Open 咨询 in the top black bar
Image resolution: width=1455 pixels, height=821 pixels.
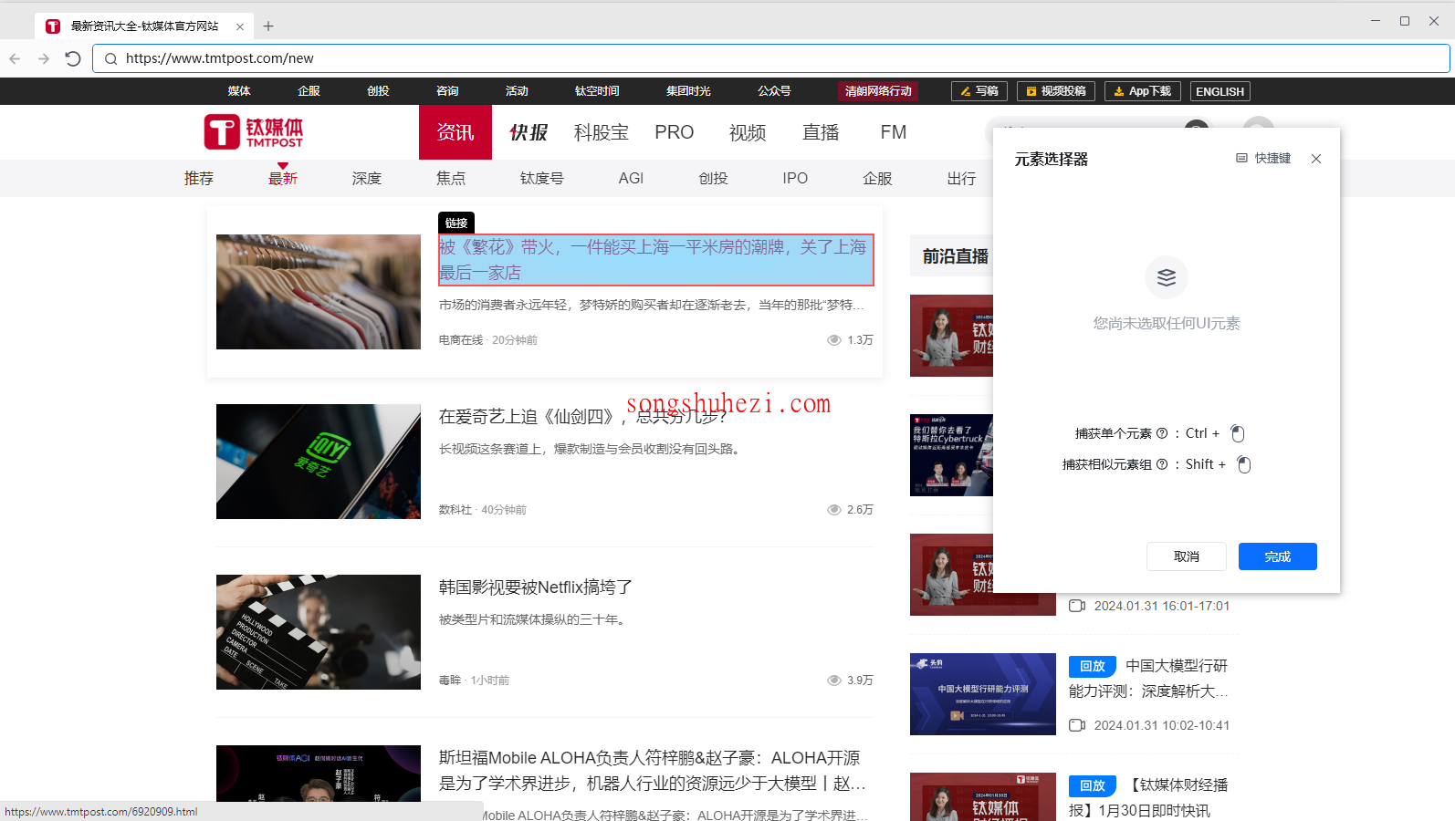pos(447,91)
